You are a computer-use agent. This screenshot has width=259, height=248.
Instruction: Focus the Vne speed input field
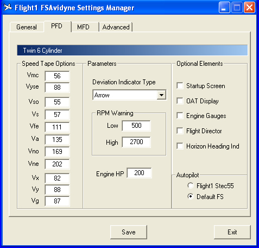click(x=57, y=164)
